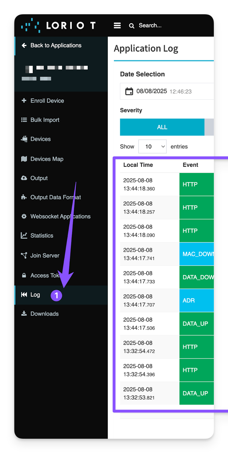Click the Output cloud icon
The height and width of the screenshot is (453, 228).
(x=24, y=178)
